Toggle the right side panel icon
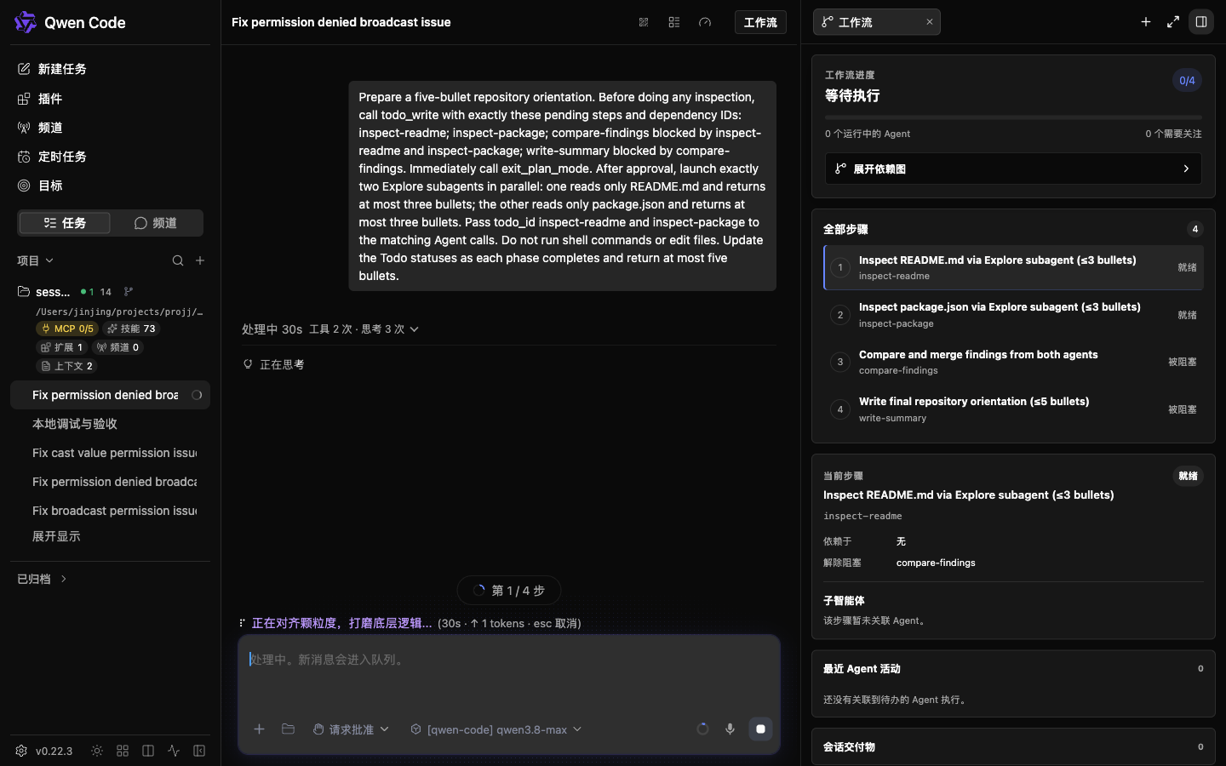Viewport: 1226px width, 766px height. [1201, 22]
